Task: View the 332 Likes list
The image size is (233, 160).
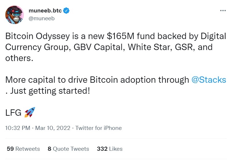Action: pyautogui.click(x=110, y=149)
